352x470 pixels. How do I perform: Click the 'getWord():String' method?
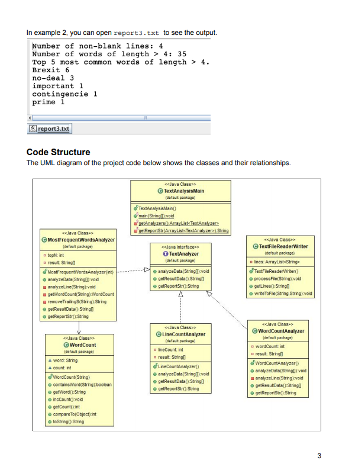point(67,392)
